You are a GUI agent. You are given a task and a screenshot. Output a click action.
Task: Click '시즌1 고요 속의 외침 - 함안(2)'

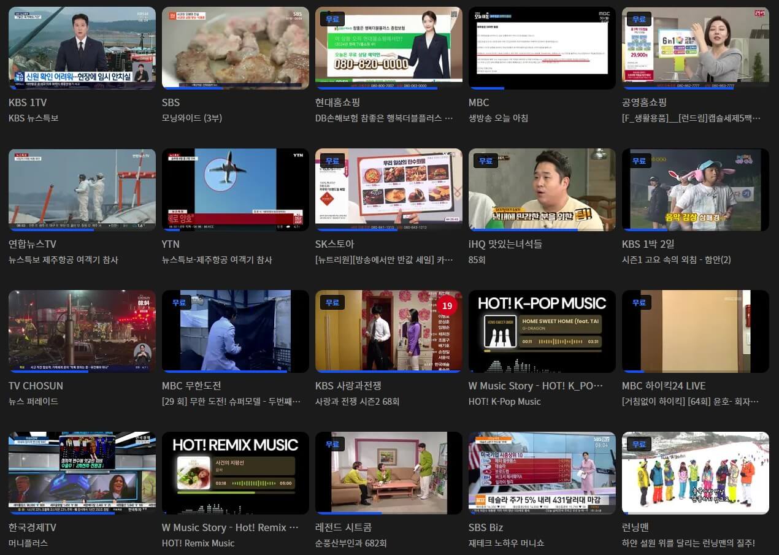[x=677, y=259]
